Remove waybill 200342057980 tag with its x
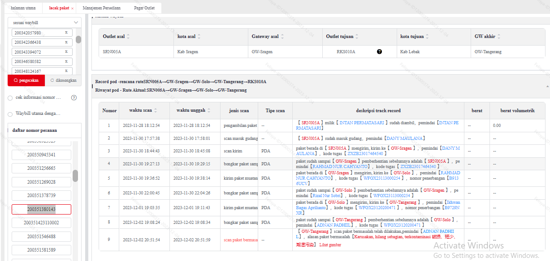Screen dimensions: 550x261 66,33
